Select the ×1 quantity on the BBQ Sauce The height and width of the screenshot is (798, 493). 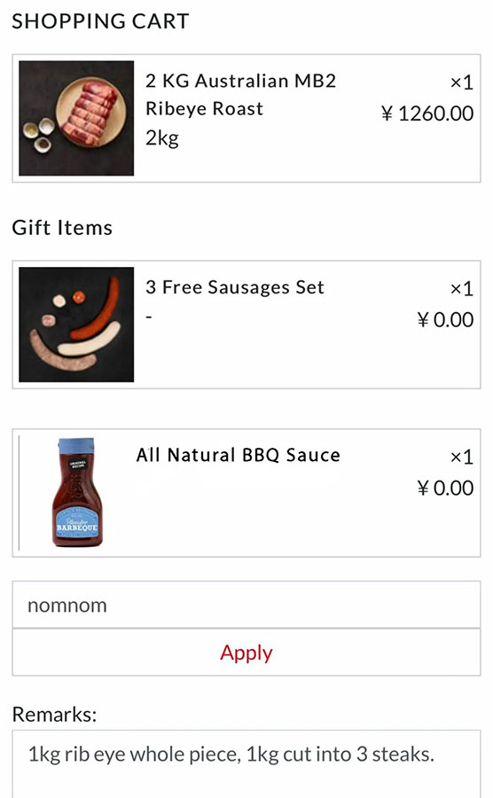click(x=462, y=457)
